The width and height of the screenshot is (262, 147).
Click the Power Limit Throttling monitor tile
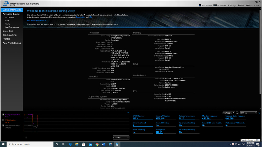click(189, 124)
